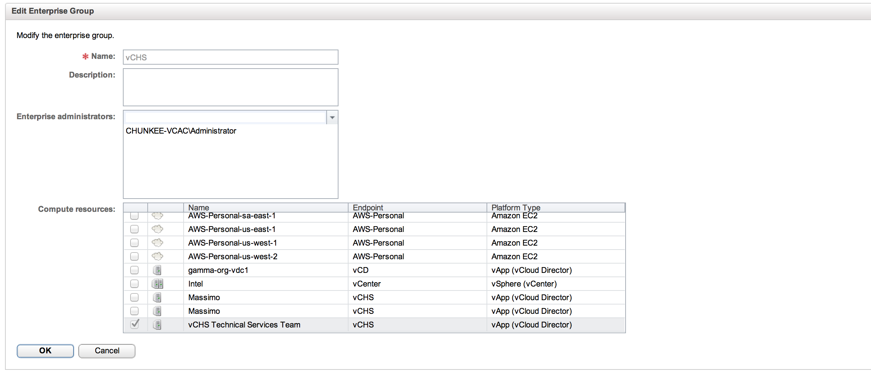Uncheck the vCHS Technical Services Team checkbox
This screenshot has height=372, width=871.
(135, 324)
